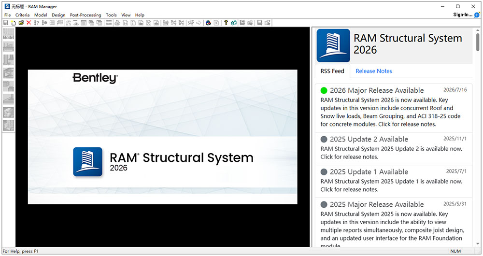The height and width of the screenshot is (256, 483).
Task: Click the news panel scroll up arrow
Action: (478, 30)
